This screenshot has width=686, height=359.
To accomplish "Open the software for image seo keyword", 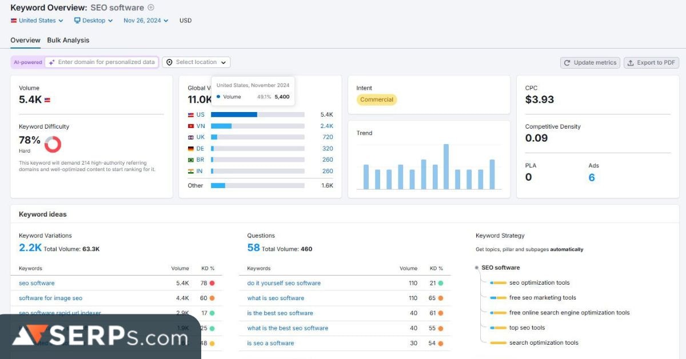I will tap(50, 298).
